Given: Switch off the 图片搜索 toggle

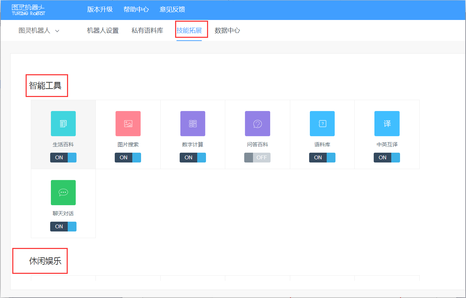Looking at the screenshot, I should [128, 158].
